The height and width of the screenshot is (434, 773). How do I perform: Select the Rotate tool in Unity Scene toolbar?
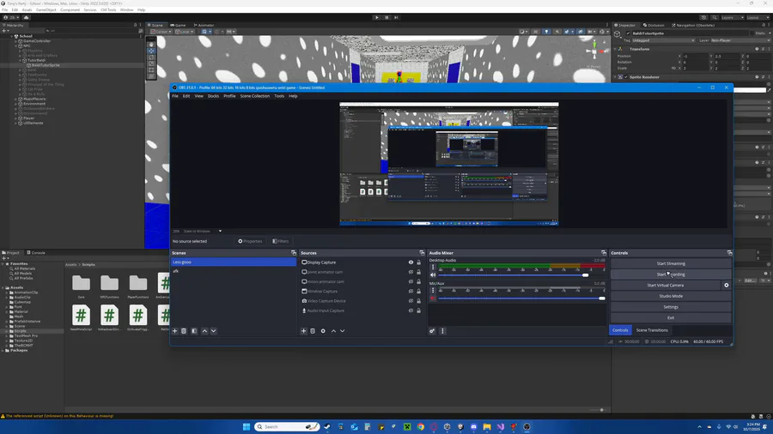tap(151, 57)
